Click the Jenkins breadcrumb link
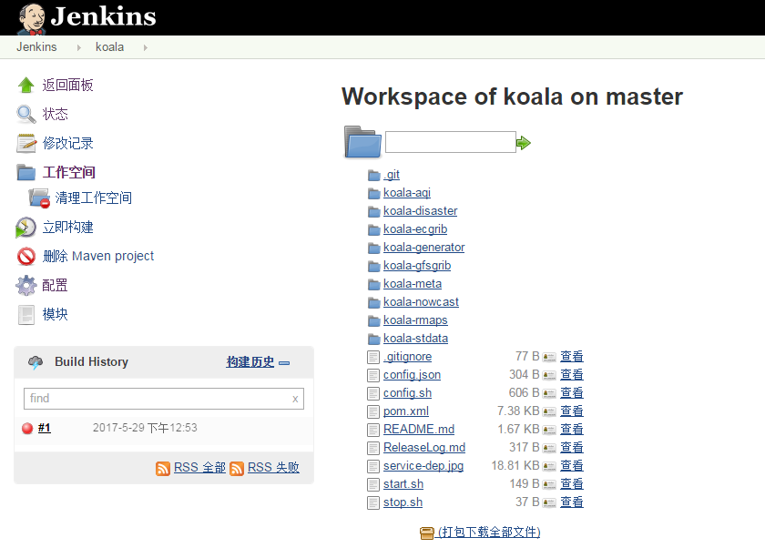Image resolution: width=765 pixels, height=558 pixels. (x=36, y=47)
